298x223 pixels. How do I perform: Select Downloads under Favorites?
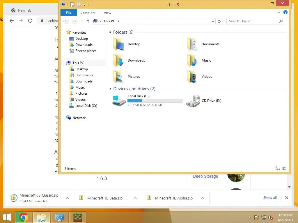pyautogui.click(x=84, y=44)
